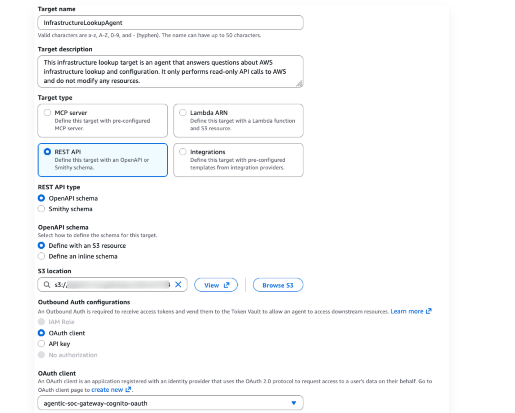Select the OpenAPI schema radio option

41,198
